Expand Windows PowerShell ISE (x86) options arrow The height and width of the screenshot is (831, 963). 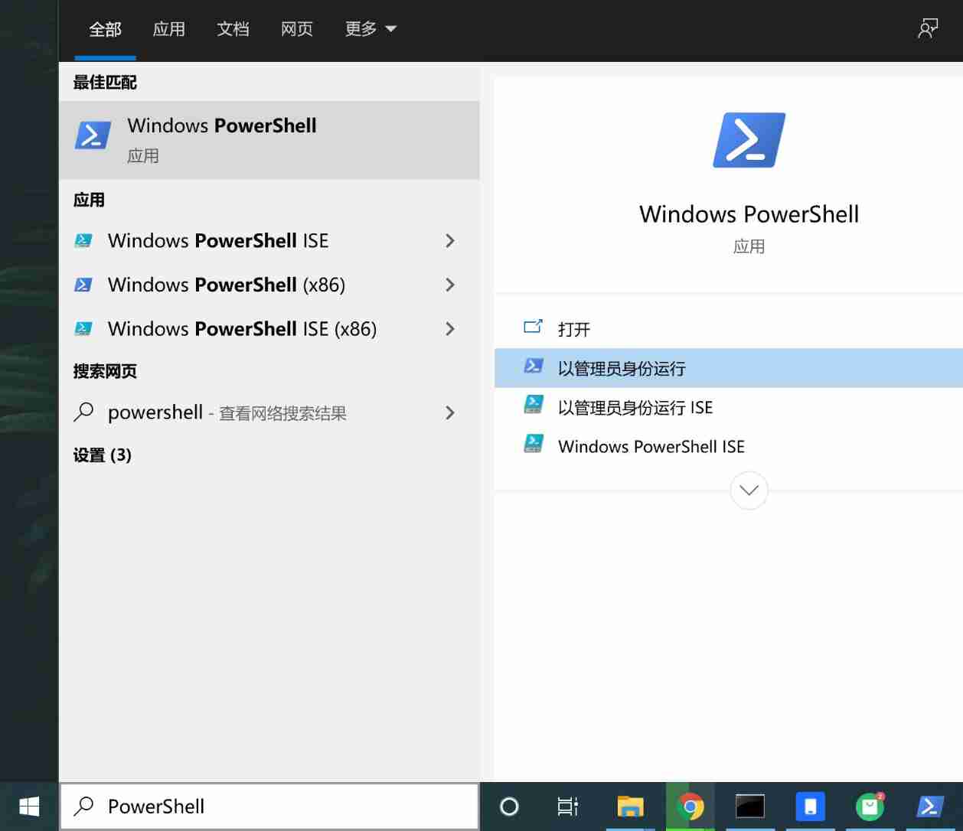coord(450,329)
